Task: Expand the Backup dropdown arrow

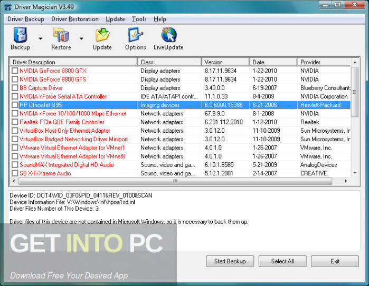Action: coord(41,38)
